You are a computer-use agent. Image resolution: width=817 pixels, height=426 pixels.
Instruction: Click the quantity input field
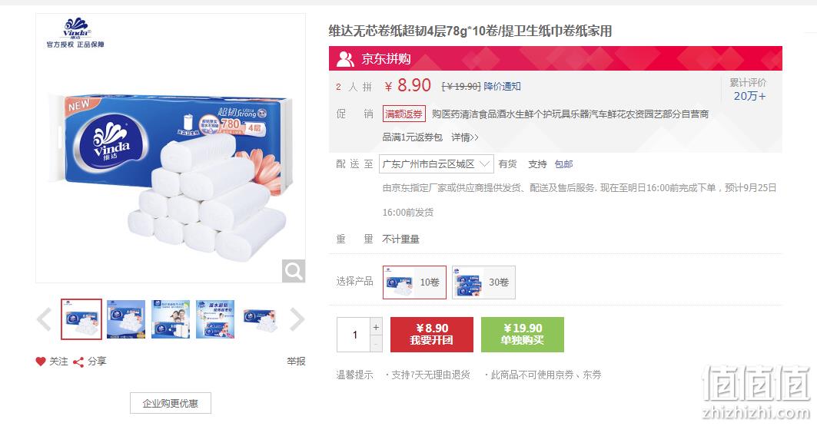click(x=354, y=335)
